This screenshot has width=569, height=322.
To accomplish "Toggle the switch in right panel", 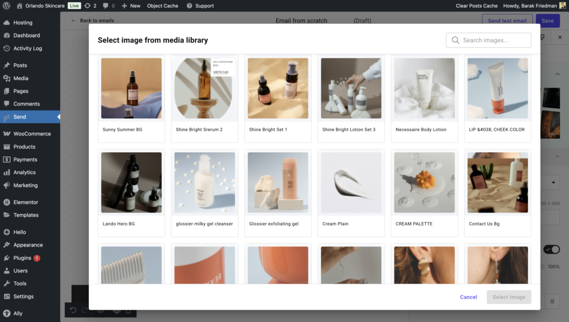I will (x=552, y=249).
